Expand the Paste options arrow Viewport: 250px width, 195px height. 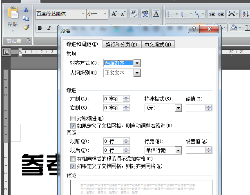[13, 31]
